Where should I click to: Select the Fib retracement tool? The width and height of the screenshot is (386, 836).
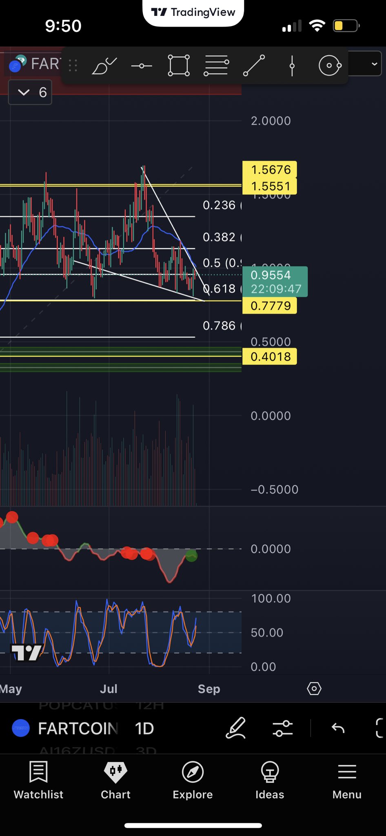pos(216,65)
